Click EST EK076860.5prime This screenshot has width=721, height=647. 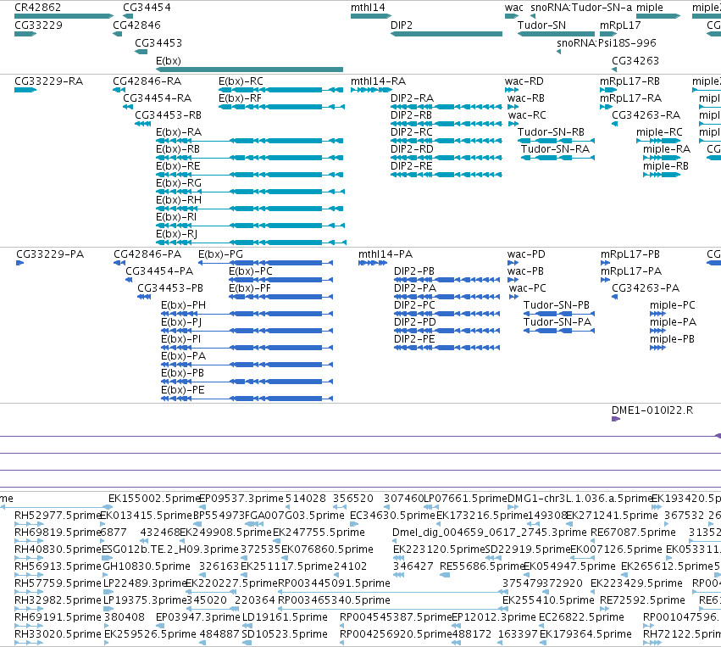click(327, 549)
